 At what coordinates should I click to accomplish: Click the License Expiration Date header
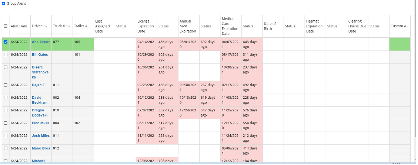[146, 26]
